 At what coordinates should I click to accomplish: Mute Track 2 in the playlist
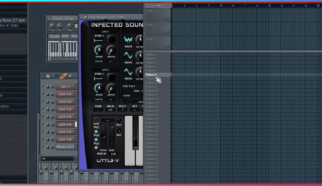(168, 33)
